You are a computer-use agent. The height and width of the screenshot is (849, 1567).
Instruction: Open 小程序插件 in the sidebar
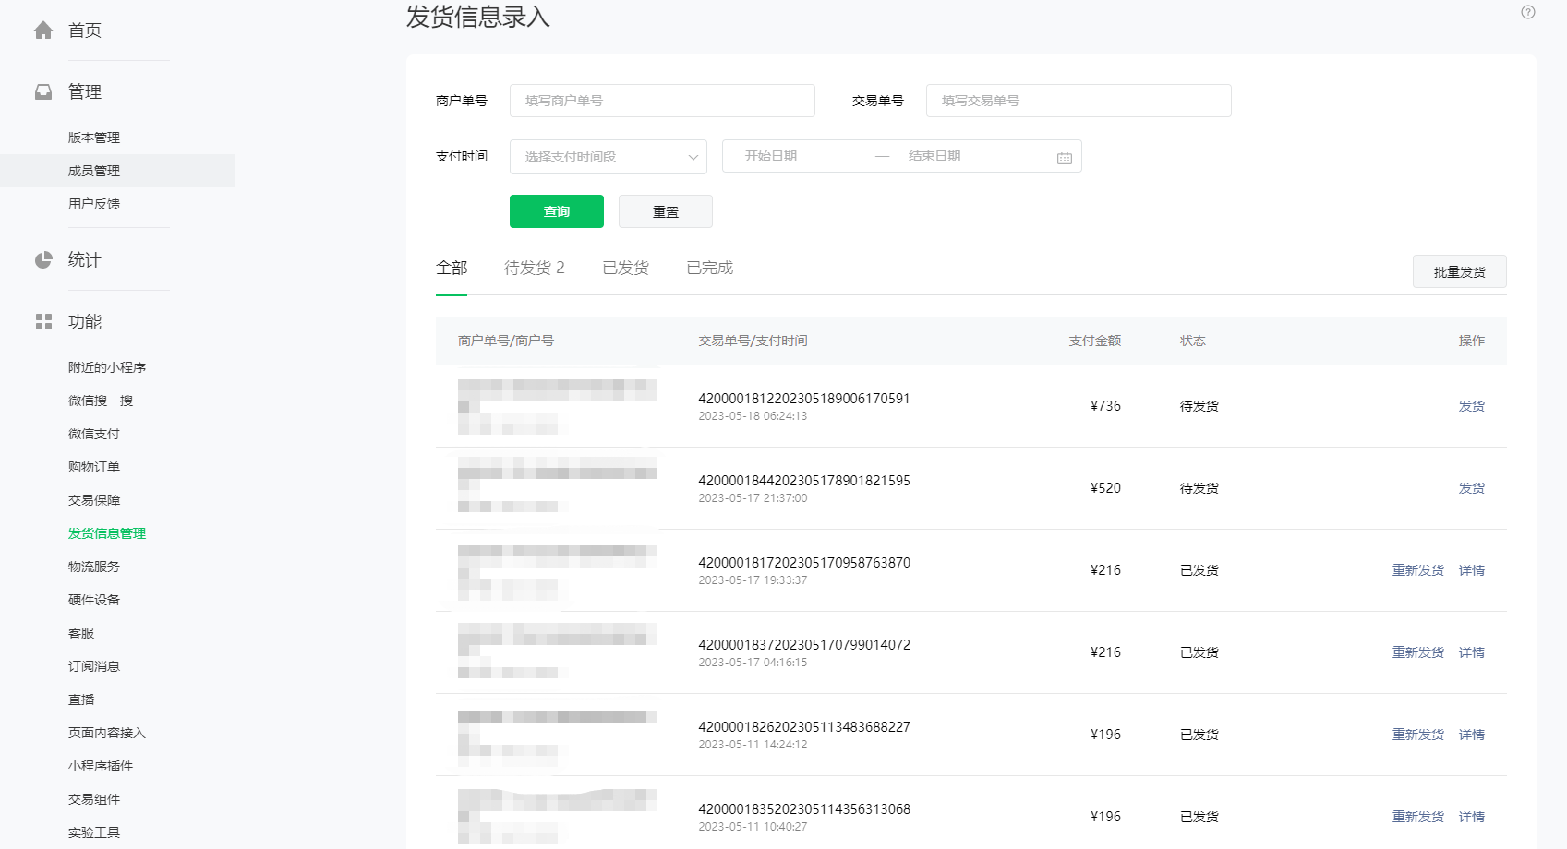101,766
